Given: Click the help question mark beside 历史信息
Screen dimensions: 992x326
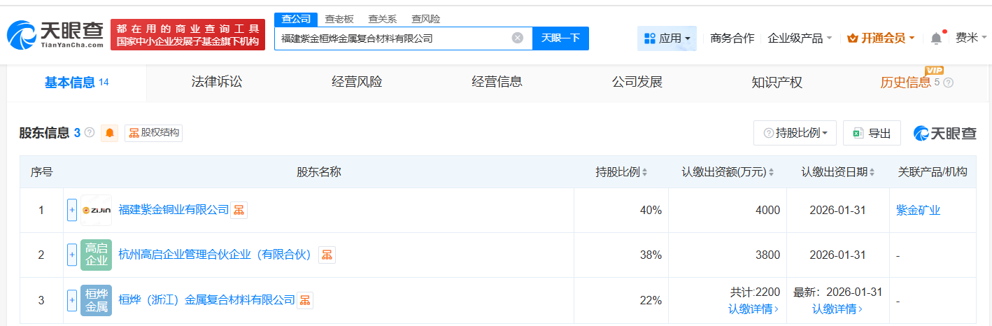Looking at the screenshot, I should 949,83.
